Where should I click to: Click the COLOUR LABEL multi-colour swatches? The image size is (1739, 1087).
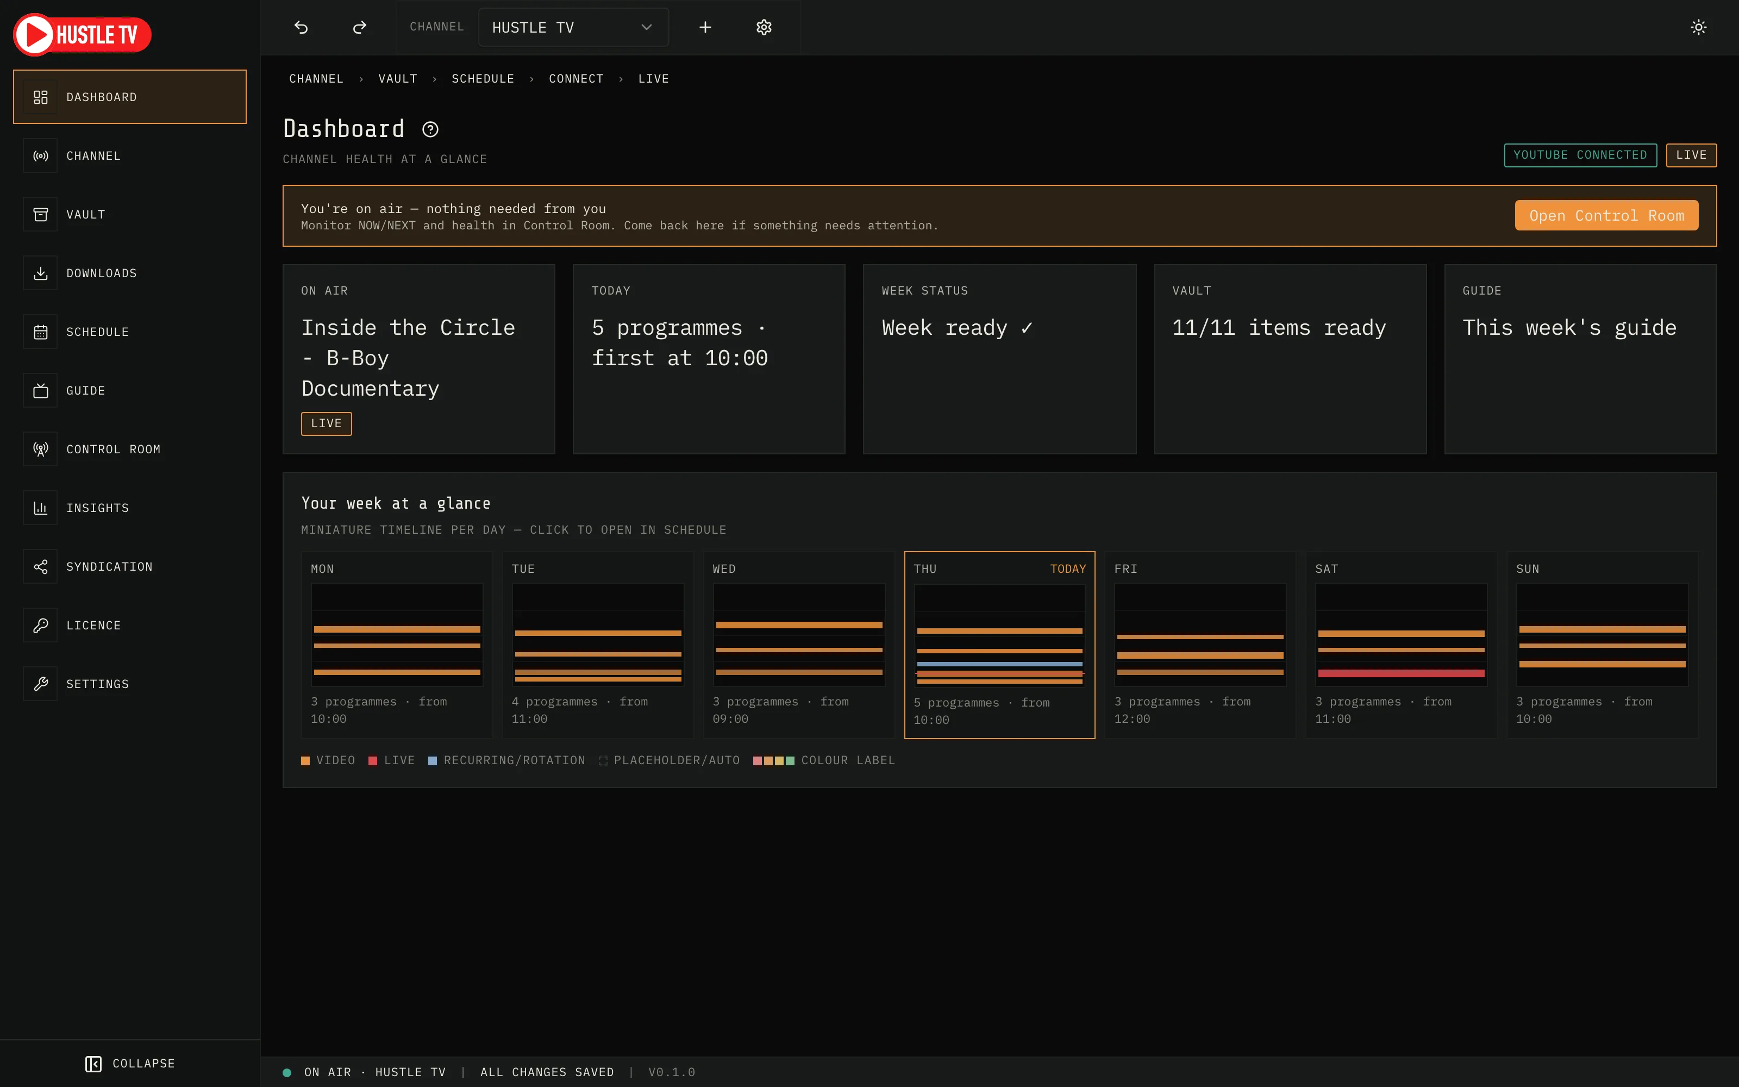773,760
